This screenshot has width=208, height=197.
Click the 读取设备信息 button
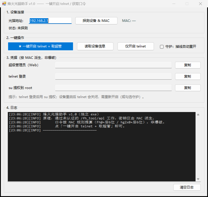tap(95, 46)
